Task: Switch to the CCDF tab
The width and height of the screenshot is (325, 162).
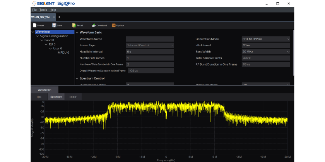Action: (73, 97)
